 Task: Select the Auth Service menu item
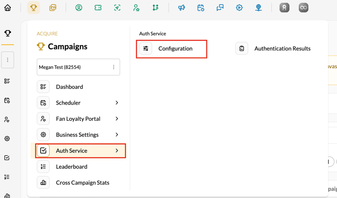point(78,151)
